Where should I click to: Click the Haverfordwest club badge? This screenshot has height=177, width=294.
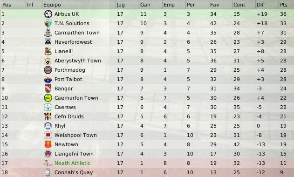click(x=48, y=42)
